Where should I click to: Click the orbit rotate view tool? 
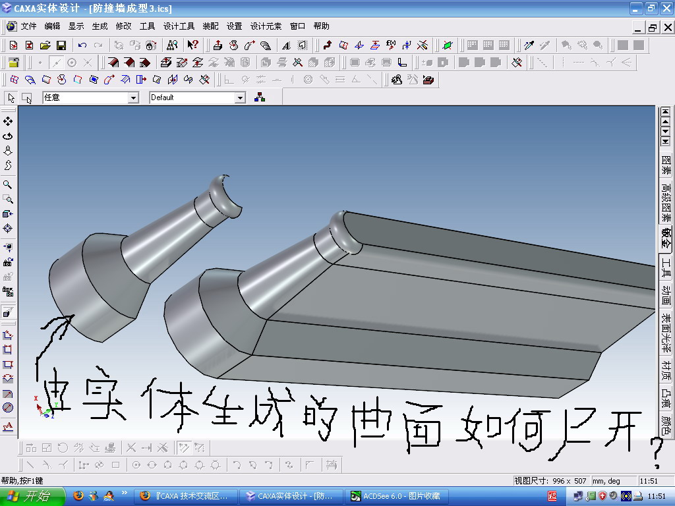pos(8,136)
